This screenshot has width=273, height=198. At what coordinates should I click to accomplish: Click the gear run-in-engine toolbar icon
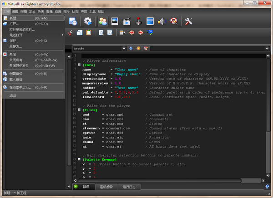(87, 21)
